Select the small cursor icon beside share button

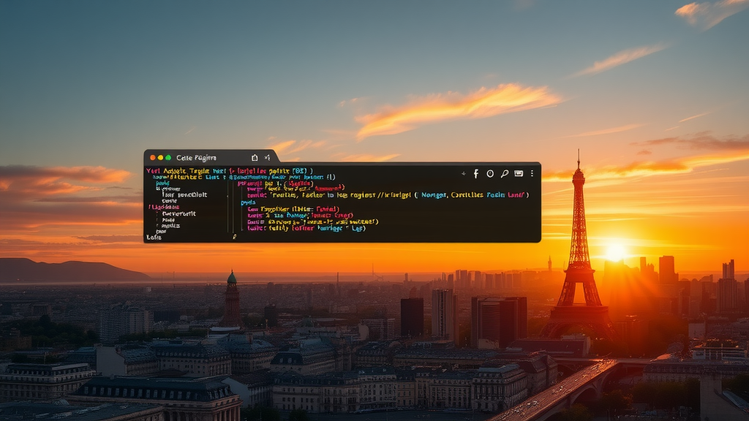pyautogui.click(x=268, y=157)
